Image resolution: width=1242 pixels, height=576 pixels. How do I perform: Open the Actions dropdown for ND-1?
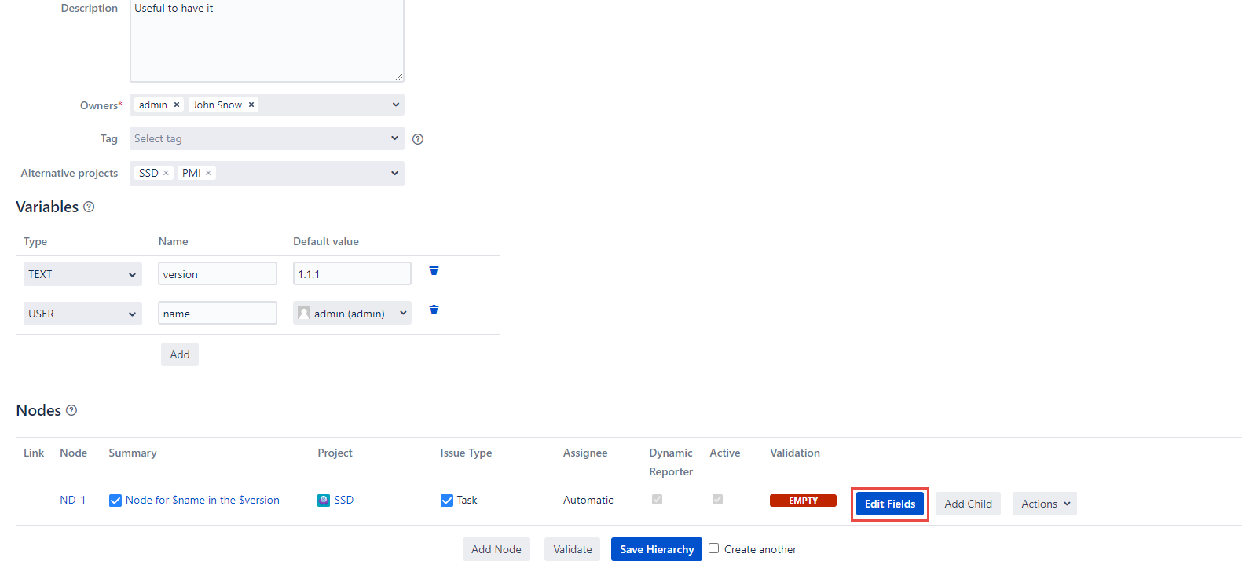(1044, 504)
